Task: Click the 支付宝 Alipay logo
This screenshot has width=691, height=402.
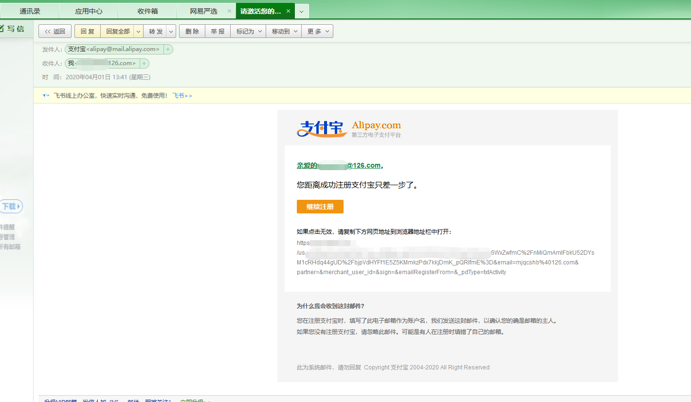Action: point(322,129)
